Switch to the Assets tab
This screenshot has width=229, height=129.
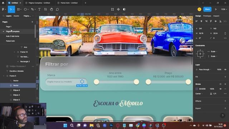(x=16, y=16)
